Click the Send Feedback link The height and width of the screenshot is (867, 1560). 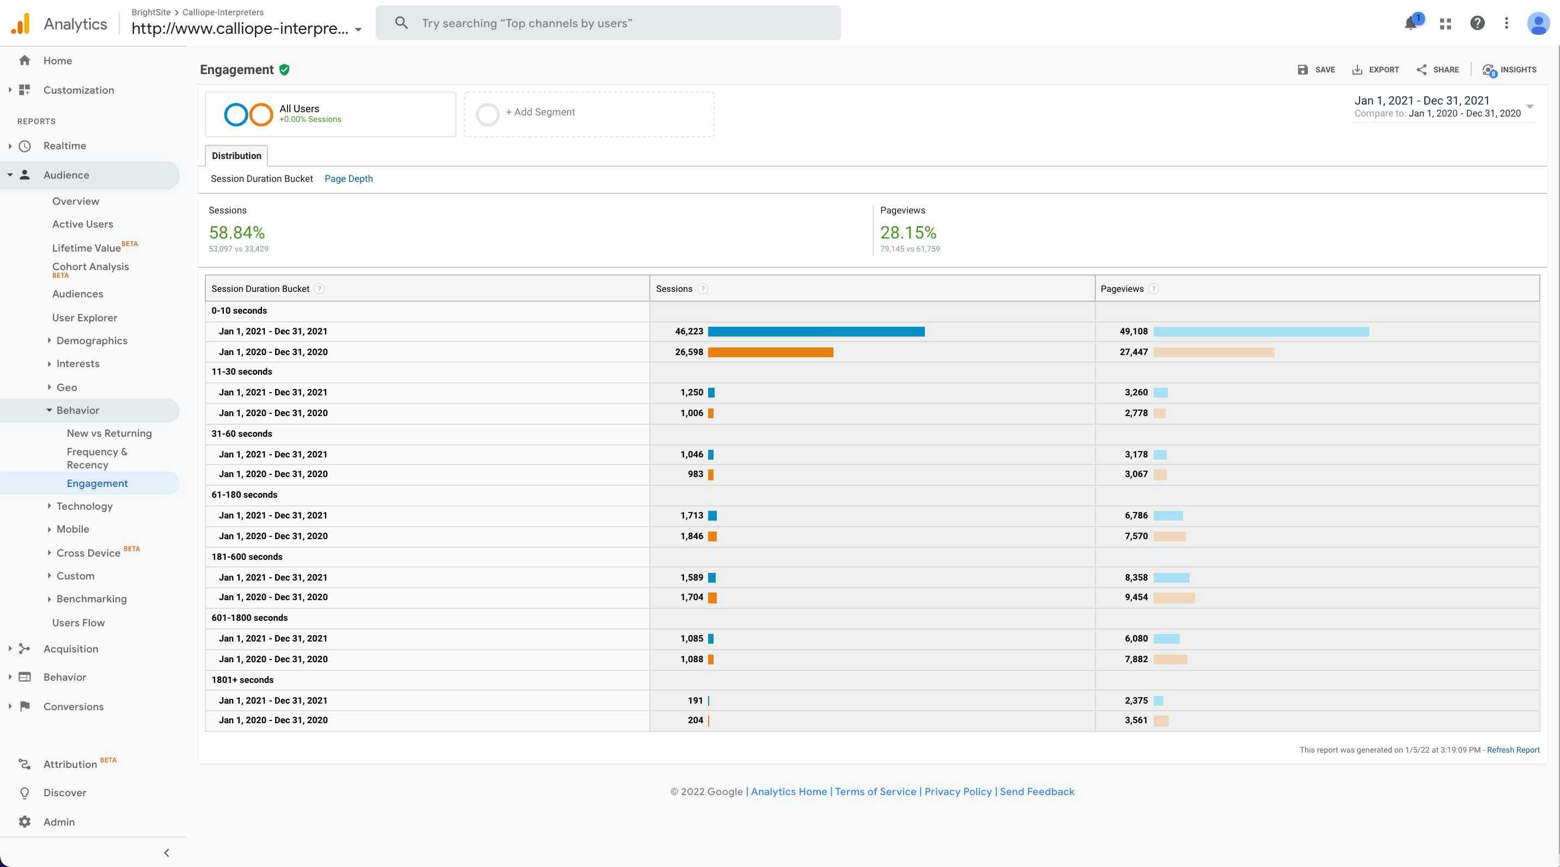(1037, 791)
